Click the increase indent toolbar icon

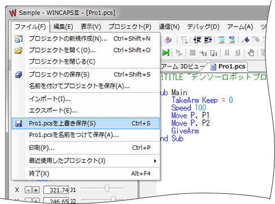tap(208, 40)
